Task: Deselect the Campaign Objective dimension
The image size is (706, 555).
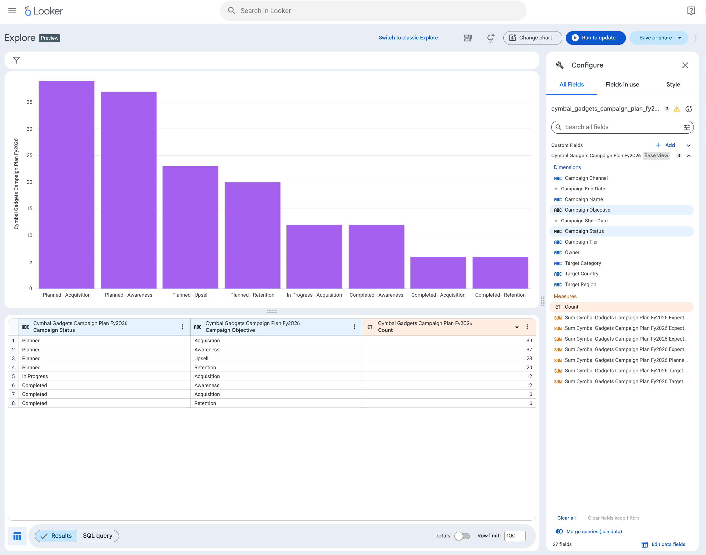Action: coord(587,210)
